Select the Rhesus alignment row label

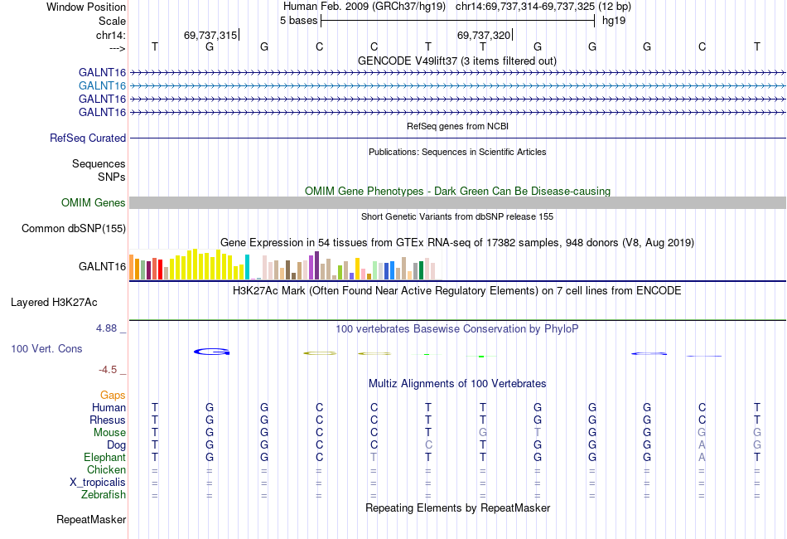click(108, 420)
